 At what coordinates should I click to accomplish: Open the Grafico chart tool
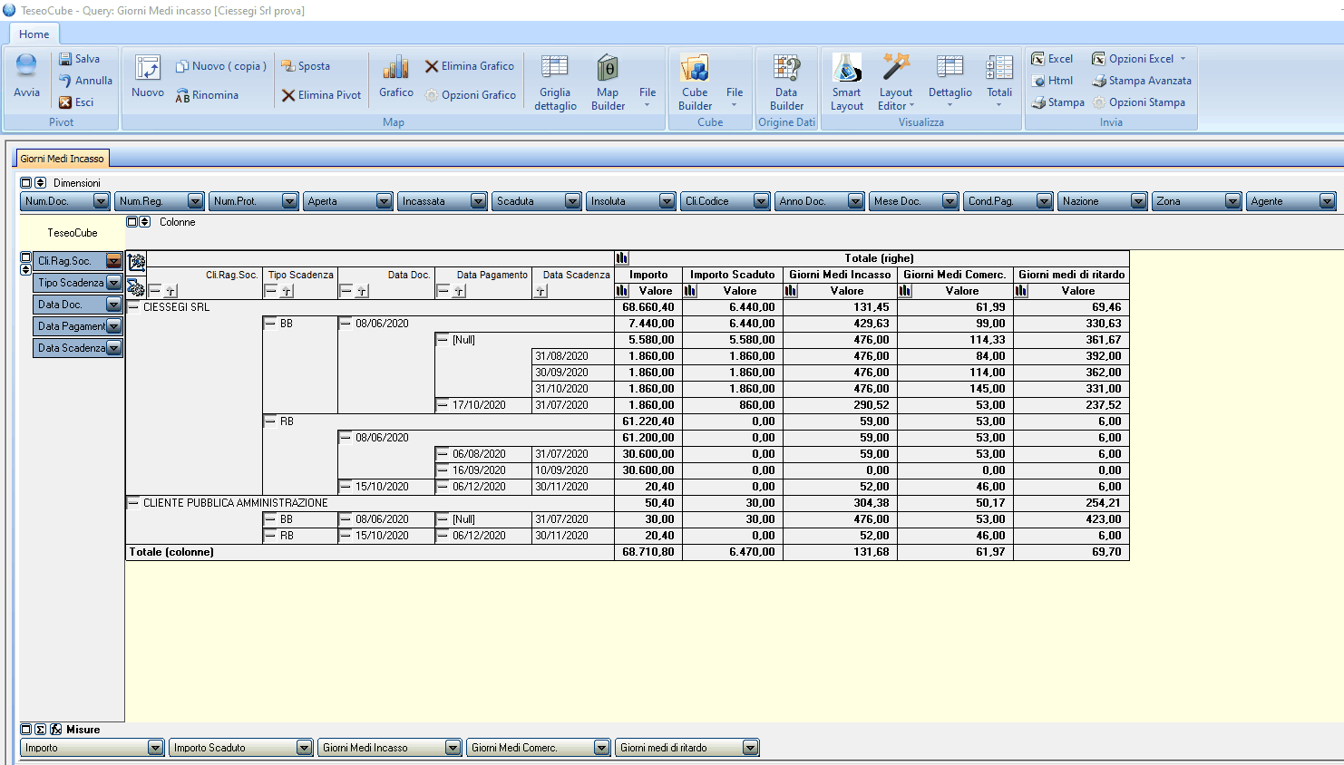pyautogui.click(x=396, y=77)
